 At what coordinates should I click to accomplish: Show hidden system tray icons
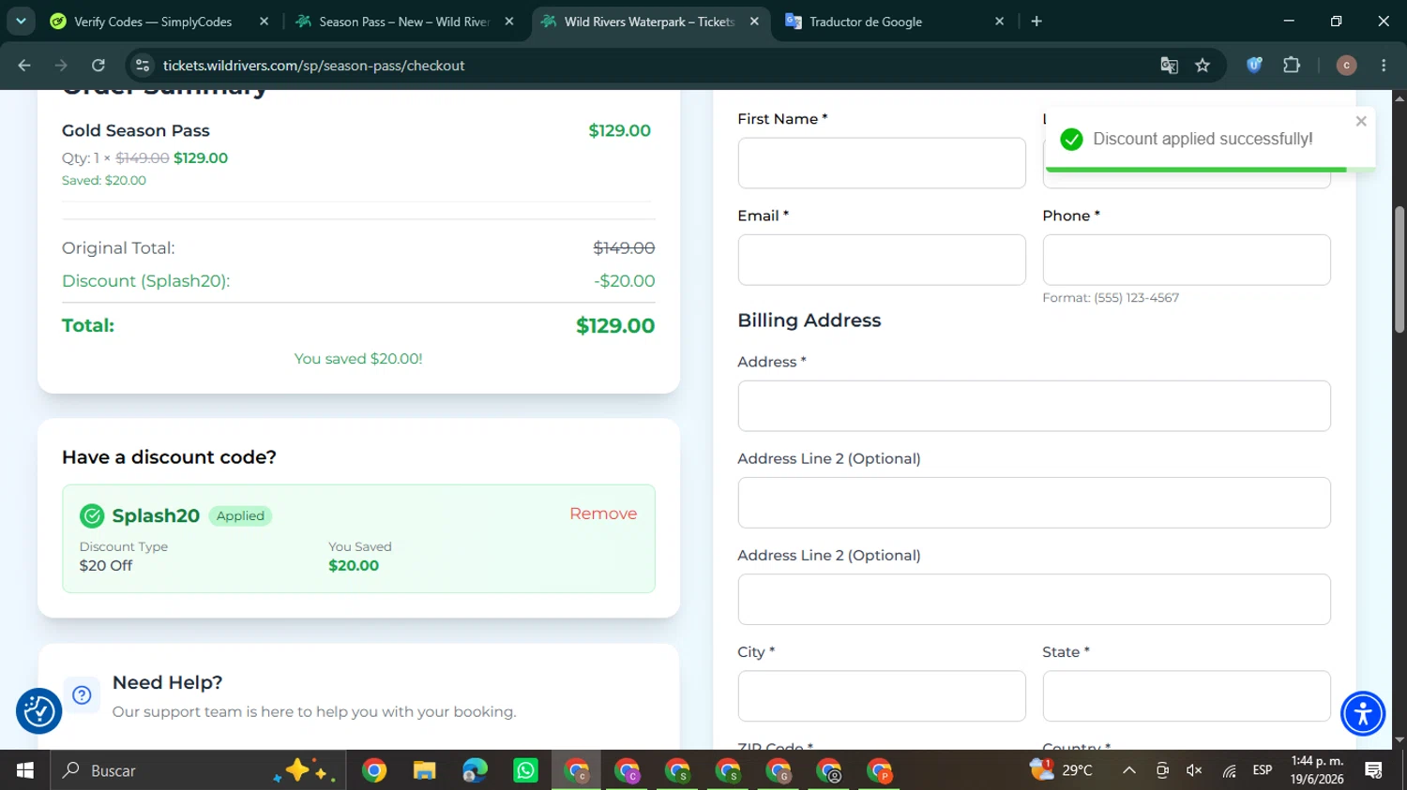[1129, 770]
